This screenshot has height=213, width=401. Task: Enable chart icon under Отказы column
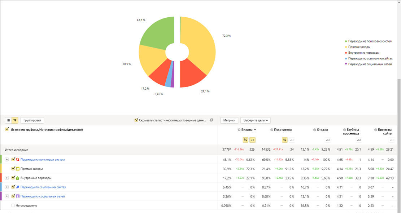coord(328,140)
